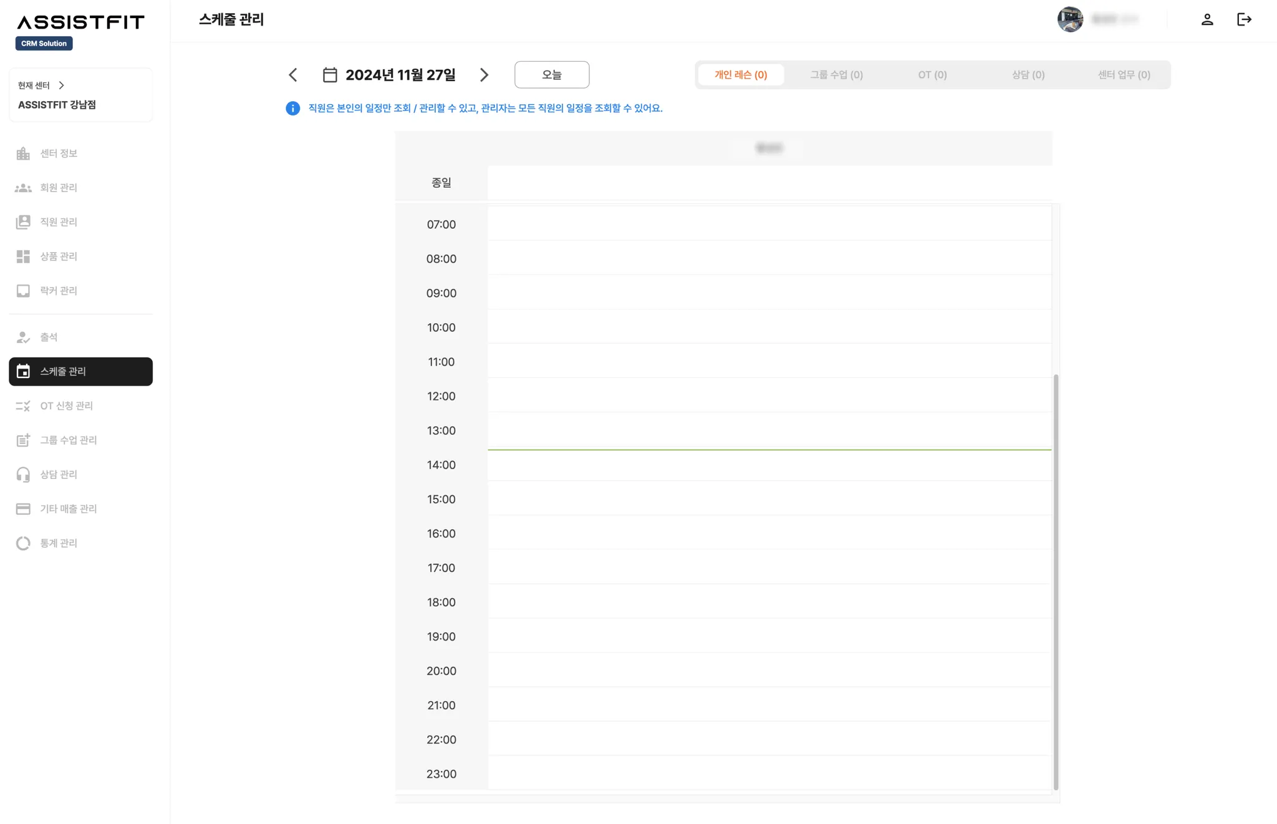The image size is (1277, 824).
Task: Click the logout icon in header
Action: point(1244,19)
